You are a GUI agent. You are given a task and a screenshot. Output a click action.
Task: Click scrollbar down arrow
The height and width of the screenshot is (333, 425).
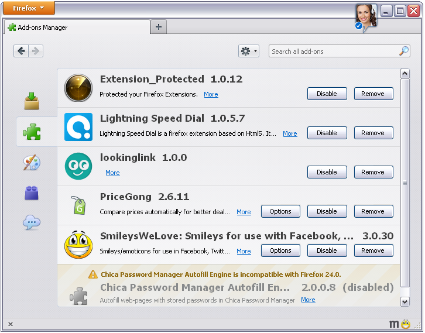click(405, 301)
